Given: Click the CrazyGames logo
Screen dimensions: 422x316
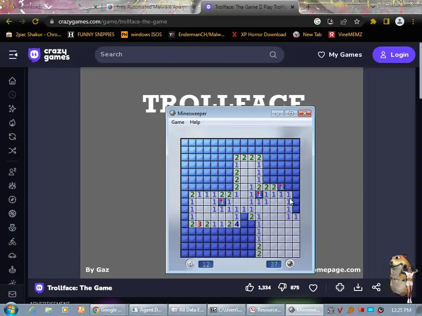Looking at the screenshot, I should pyautogui.click(x=49, y=55).
